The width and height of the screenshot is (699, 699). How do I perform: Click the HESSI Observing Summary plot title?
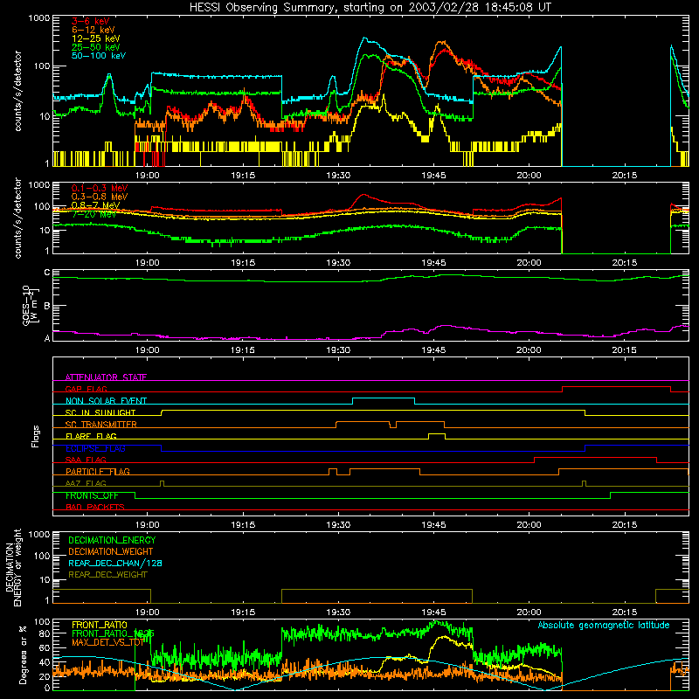[370, 8]
